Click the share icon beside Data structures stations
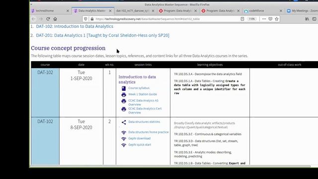This screenshot has height=179, width=318. pyautogui.click(x=124, y=122)
